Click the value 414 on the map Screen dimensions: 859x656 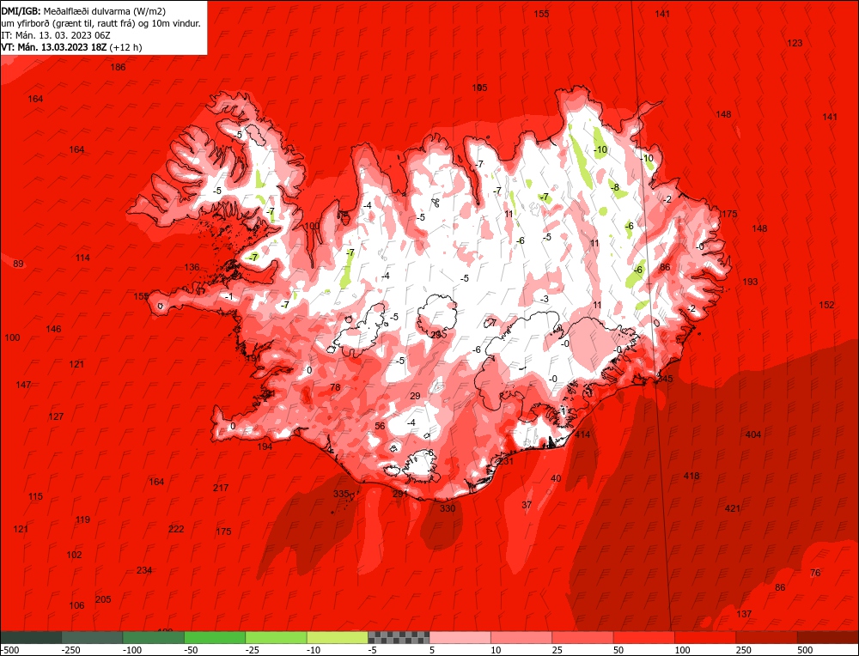583,434
